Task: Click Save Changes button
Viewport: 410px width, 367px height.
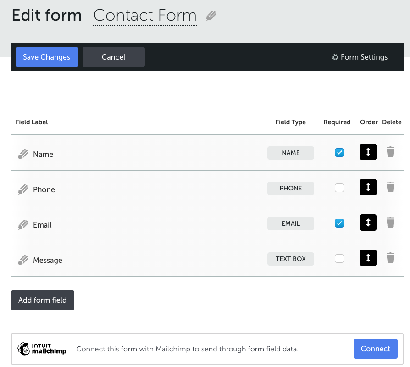Action: [47, 57]
